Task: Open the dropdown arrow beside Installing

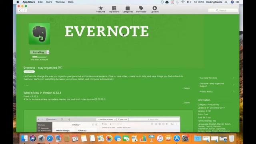Action: pos(48,52)
